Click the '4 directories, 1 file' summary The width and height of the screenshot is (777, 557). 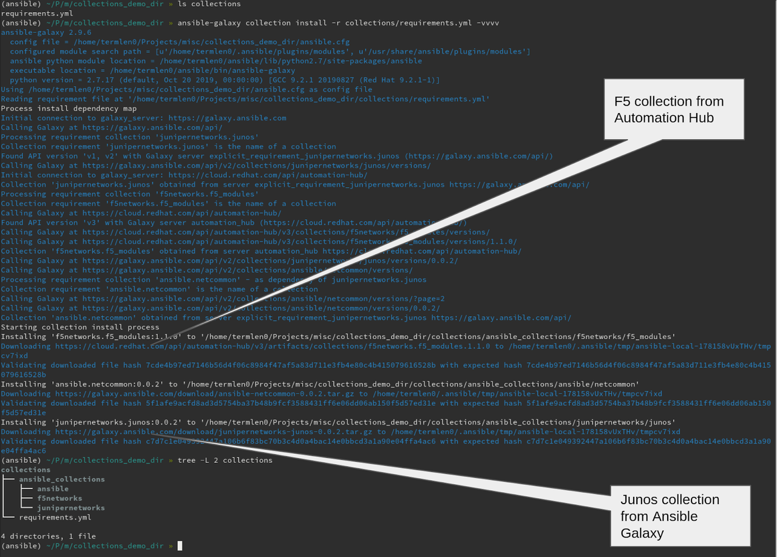[x=48, y=536]
